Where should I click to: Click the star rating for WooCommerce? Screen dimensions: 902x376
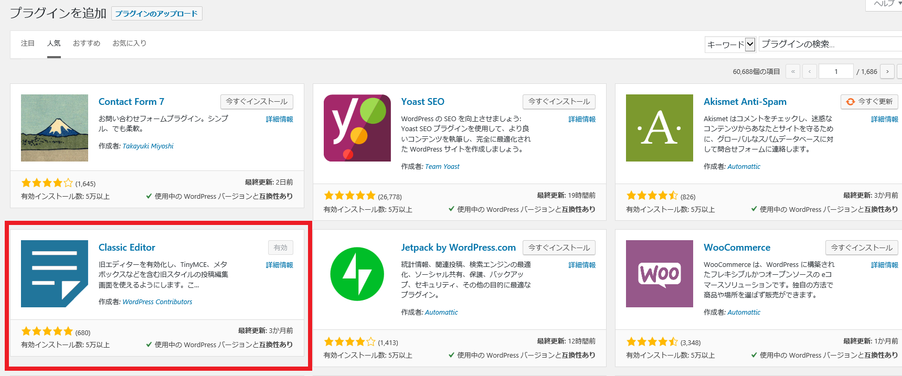(652, 342)
